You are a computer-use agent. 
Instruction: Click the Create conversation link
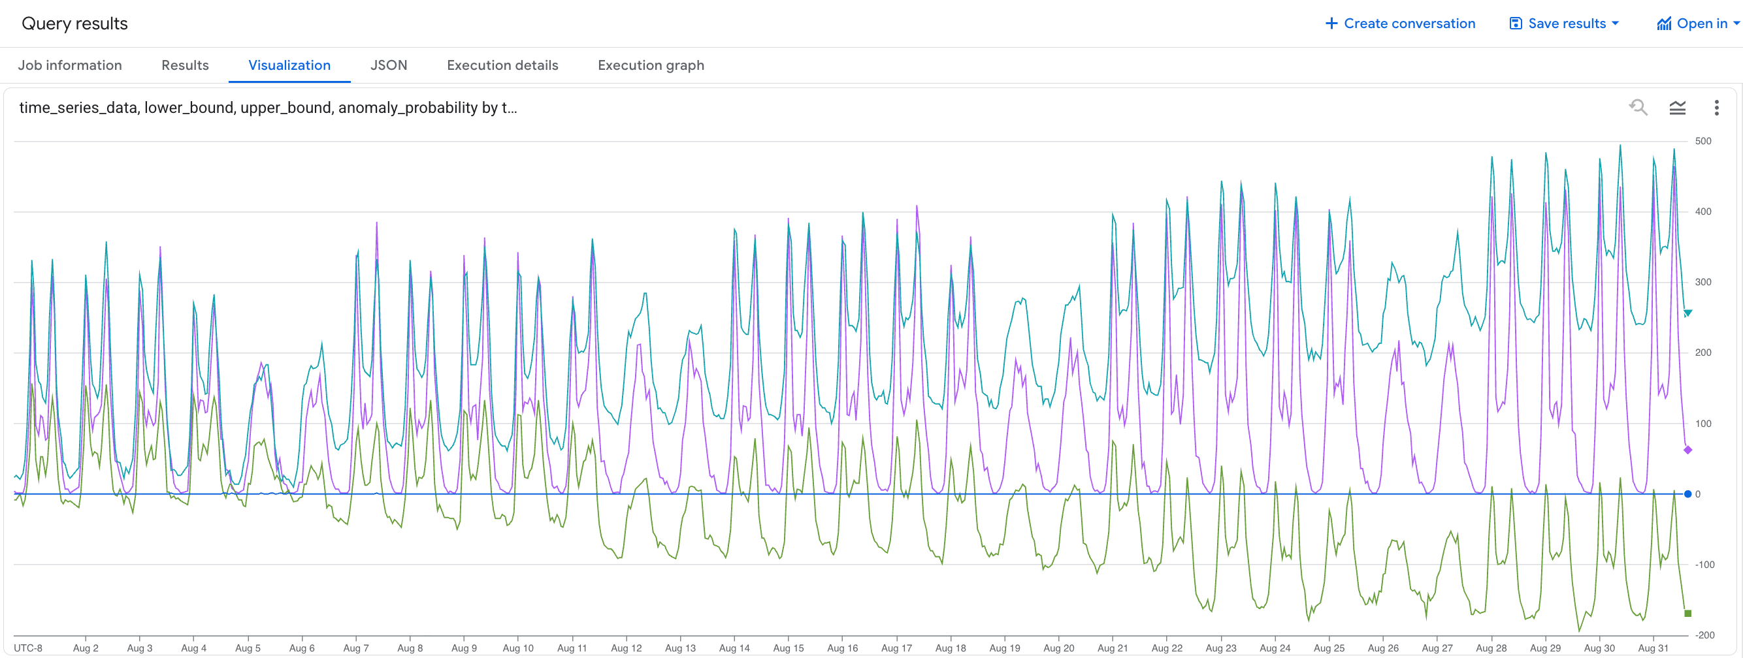pyautogui.click(x=1410, y=22)
